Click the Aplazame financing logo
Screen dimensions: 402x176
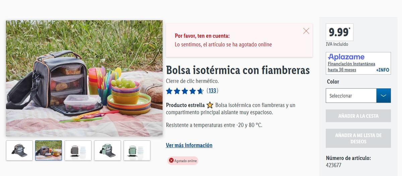[x=346, y=57]
